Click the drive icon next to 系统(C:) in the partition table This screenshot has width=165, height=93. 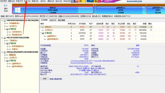click(x=43, y=27)
